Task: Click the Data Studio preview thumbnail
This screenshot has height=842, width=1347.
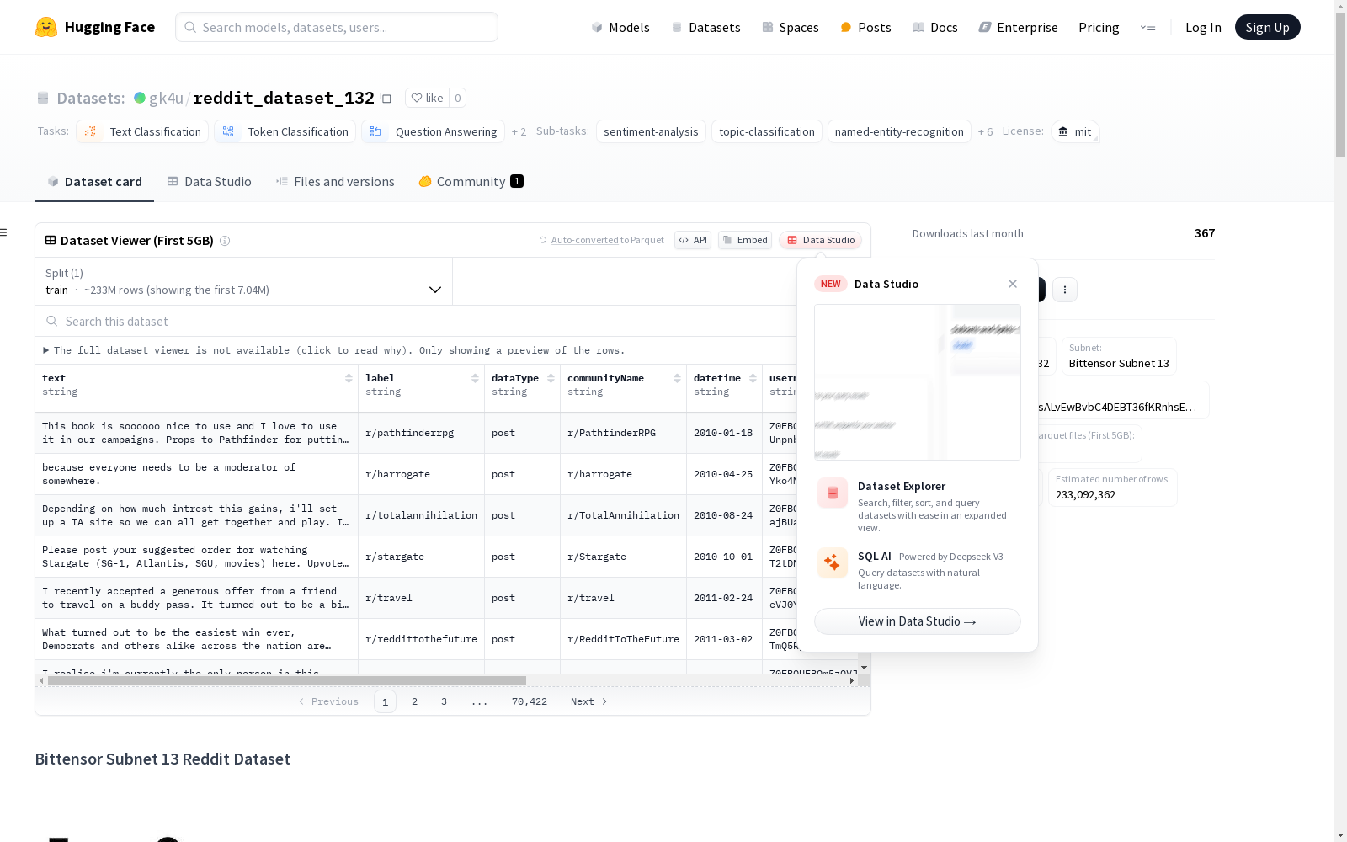Action: (917, 382)
